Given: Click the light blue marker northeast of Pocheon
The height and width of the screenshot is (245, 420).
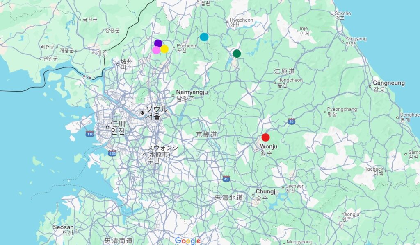Looking at the screenshot, I should tap(204, 37).
